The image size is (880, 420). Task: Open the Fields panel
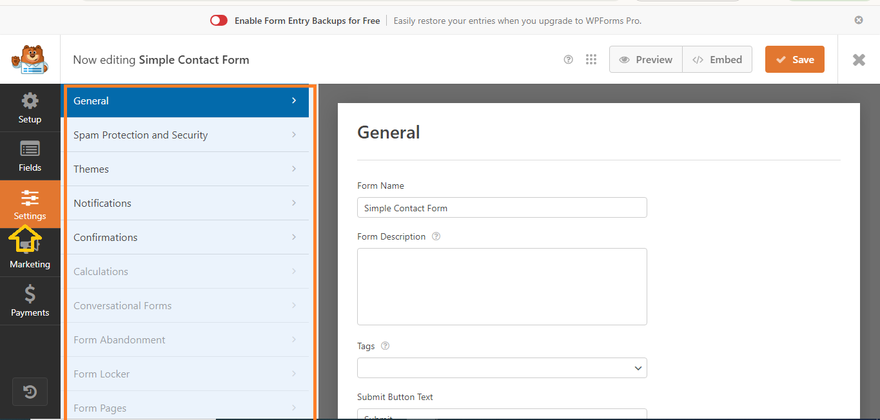[30, 157]
